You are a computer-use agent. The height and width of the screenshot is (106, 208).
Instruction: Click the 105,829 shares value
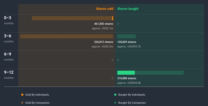pyautogui.click(x=127, y=42)
